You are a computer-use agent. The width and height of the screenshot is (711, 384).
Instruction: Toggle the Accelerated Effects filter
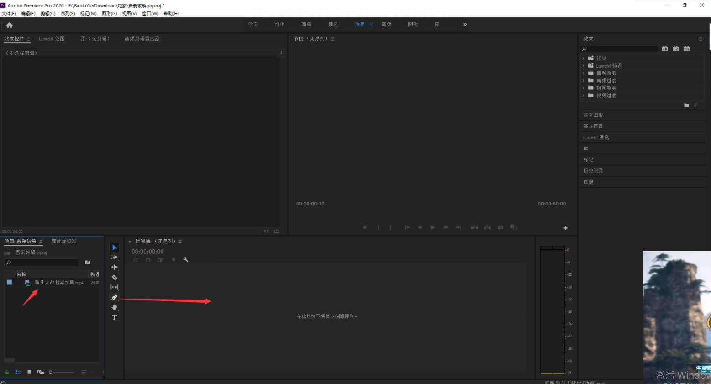tap(665, 49)
